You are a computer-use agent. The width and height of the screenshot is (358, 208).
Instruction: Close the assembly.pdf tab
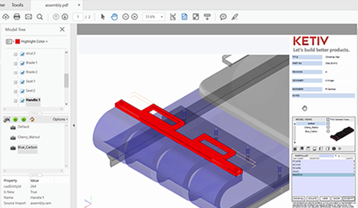79,5
